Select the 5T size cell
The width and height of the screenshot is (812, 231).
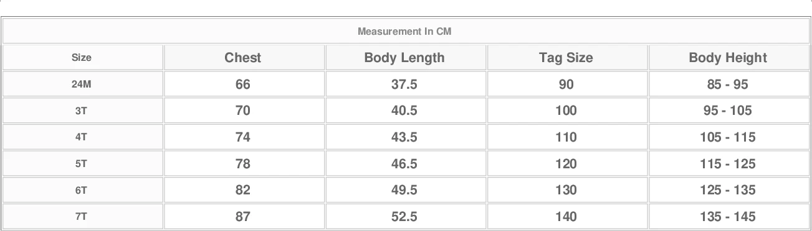tap(82, 164)
